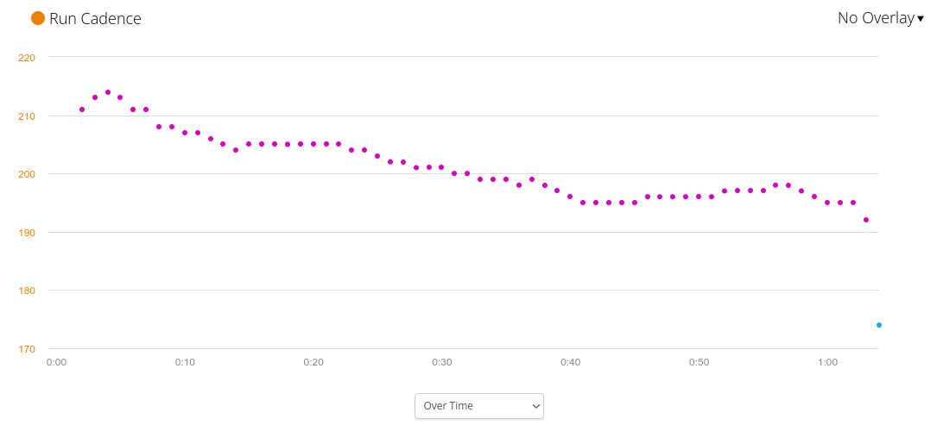This screenshot has width=943, height=425.
Task: Click the first magenta data point
Action: click(82, 109)
